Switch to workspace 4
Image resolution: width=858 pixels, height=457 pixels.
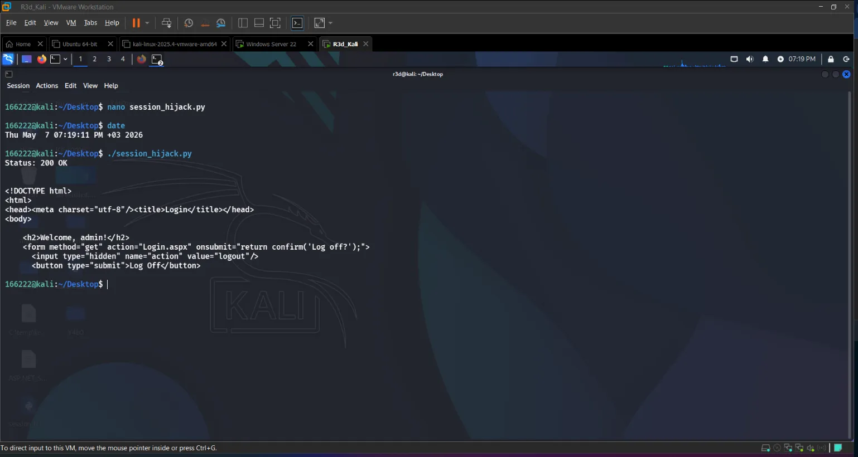(x=123, y=59)
